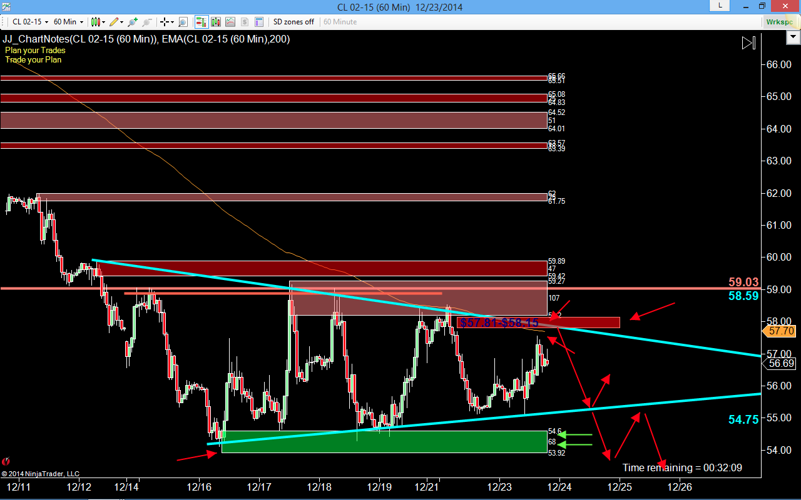The width and height of the screenshot is (801, 500).
Task: Click the Wrkspc button
Action: pos(780,22)
